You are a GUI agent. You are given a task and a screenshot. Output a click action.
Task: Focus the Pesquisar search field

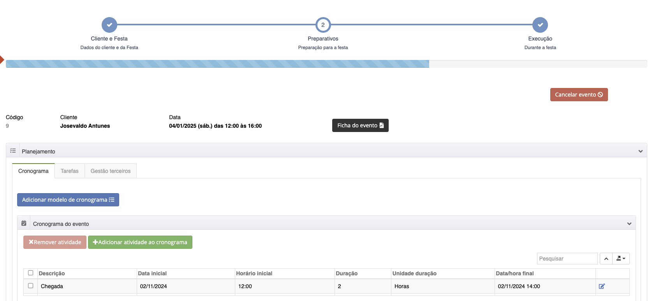567,259
